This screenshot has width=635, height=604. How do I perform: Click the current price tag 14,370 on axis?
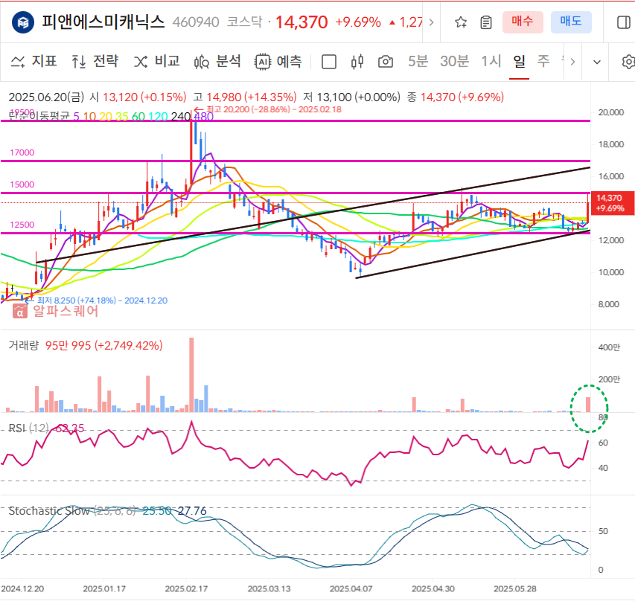[x=612, y=203]
